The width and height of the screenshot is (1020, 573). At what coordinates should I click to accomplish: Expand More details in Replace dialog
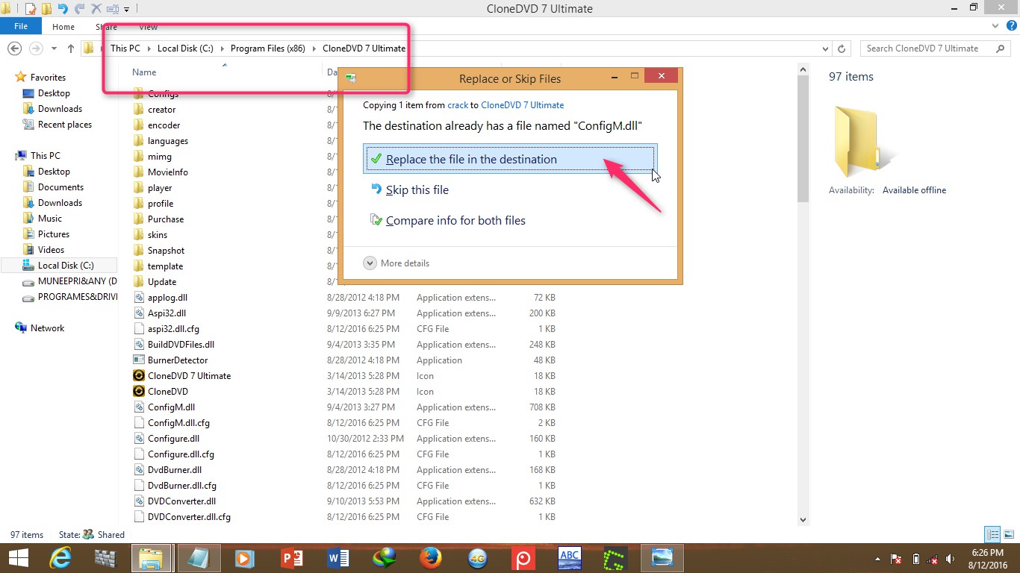397,263
